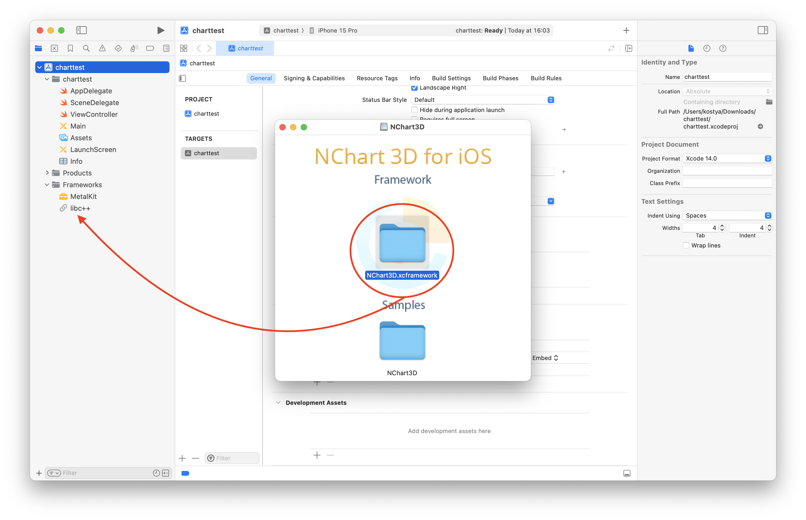Open the Status Bar Style dropdown
Image resolution: width=806 pixels, height=520 pixels.
483,100
